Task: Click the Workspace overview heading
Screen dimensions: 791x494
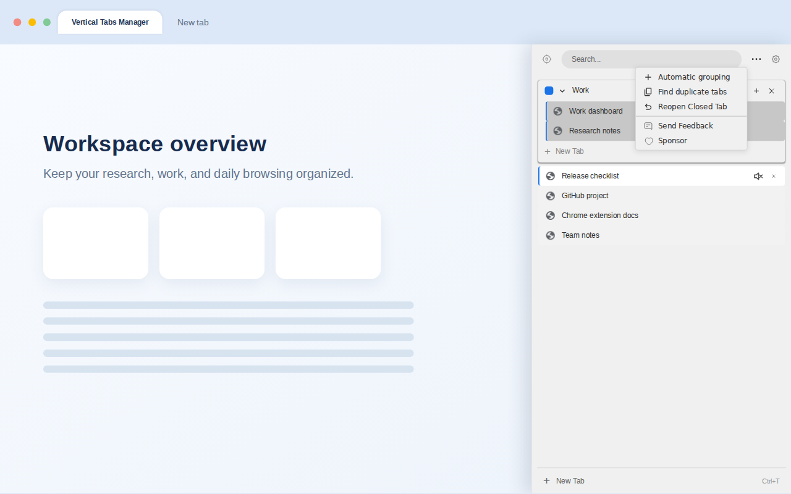Action: tap(155, 144)
